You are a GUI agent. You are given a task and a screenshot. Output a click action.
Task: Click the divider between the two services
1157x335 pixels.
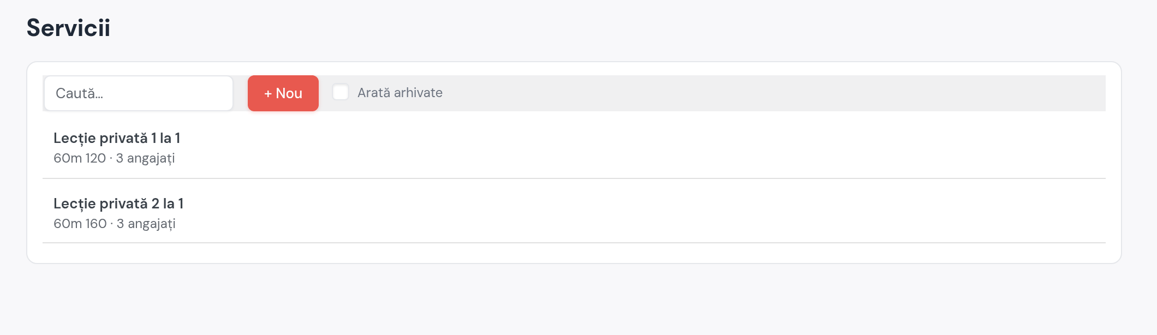574,178
